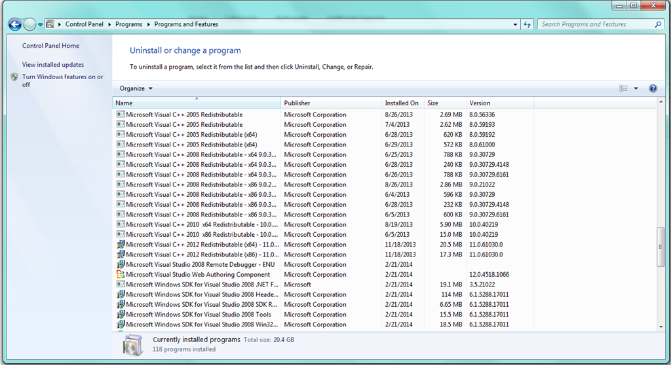
Task: Sort the list by the Publisher column
Action: (x=331, y=103)
